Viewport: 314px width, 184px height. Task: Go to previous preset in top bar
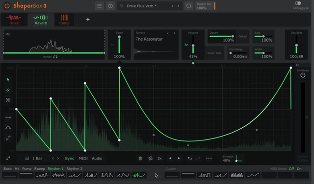click(172, 6)
